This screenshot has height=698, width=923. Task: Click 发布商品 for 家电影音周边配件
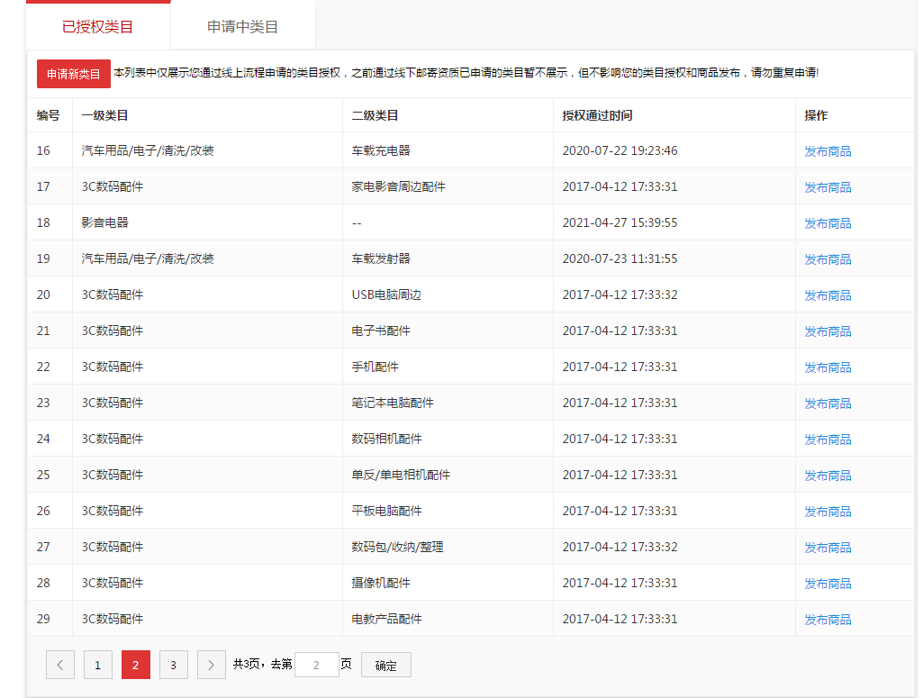(827, 186)
